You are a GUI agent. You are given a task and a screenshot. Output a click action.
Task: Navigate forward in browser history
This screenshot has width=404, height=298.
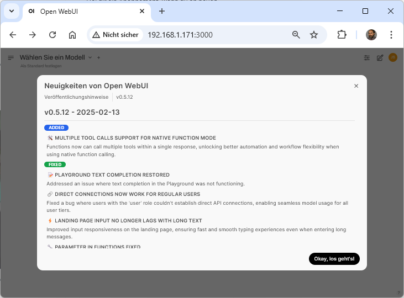pos(33,35)
